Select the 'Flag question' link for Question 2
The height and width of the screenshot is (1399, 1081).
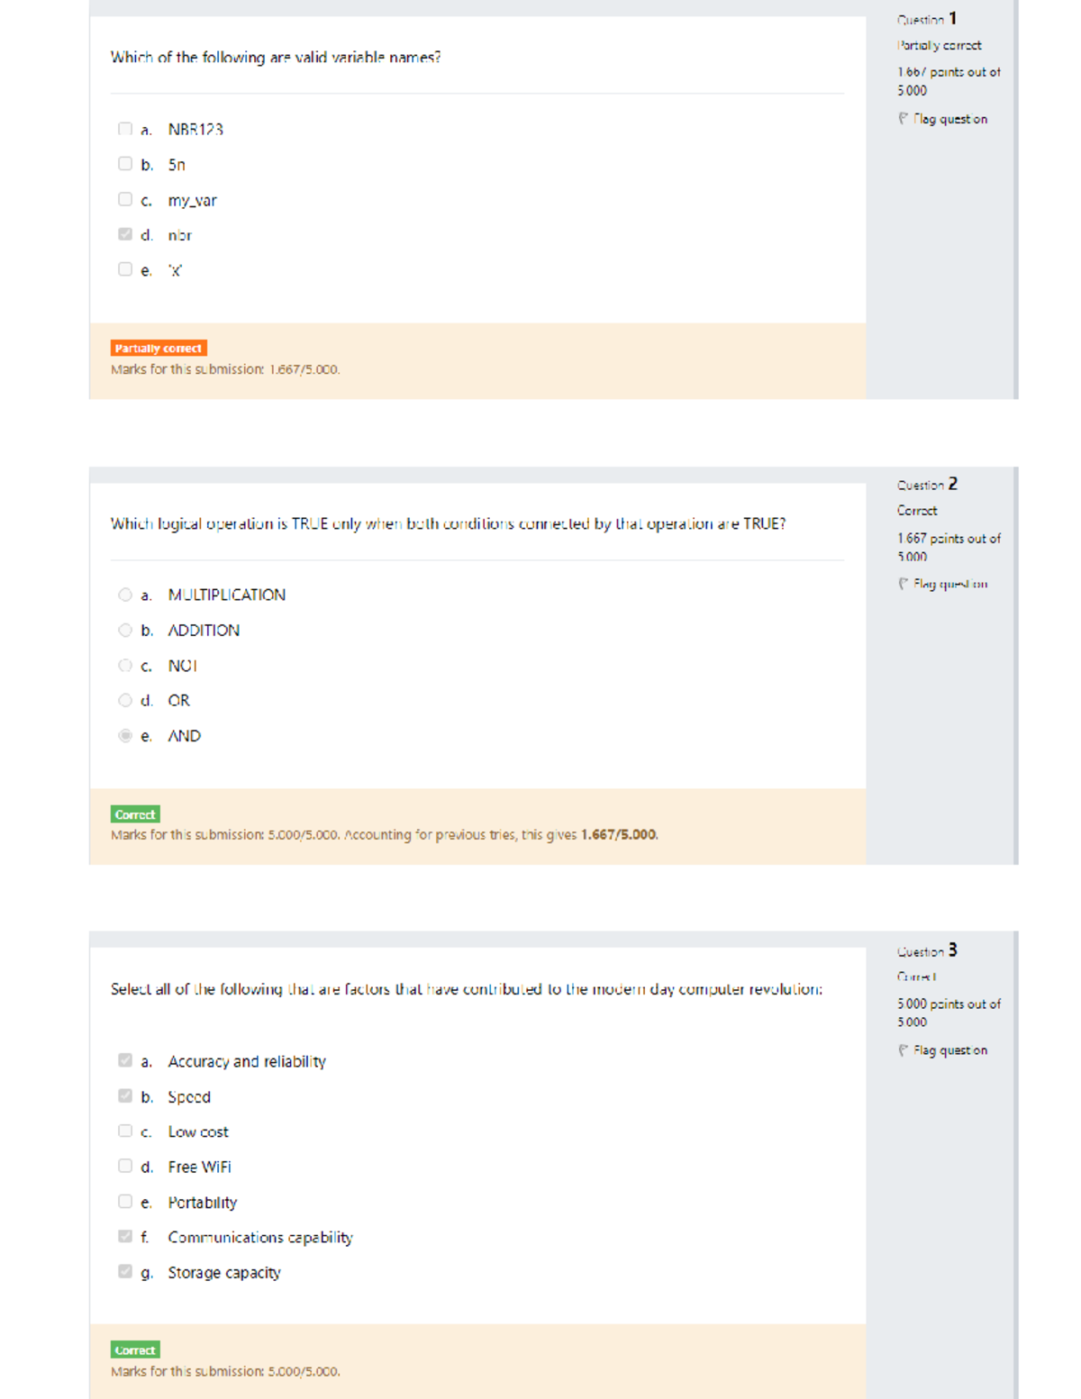click(949, 585)
